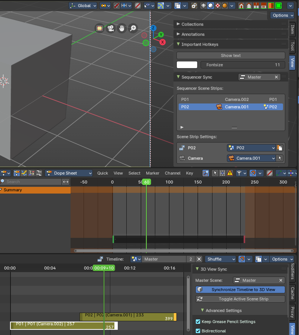The image size is (299, 335).
Task: Open the Camera.001 camera selector dropdown
Action: pyautogui.click(x=251, y=158)
